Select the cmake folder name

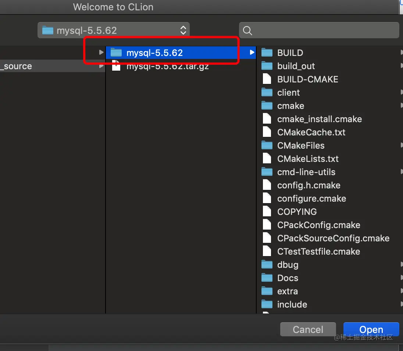point(291,106)
